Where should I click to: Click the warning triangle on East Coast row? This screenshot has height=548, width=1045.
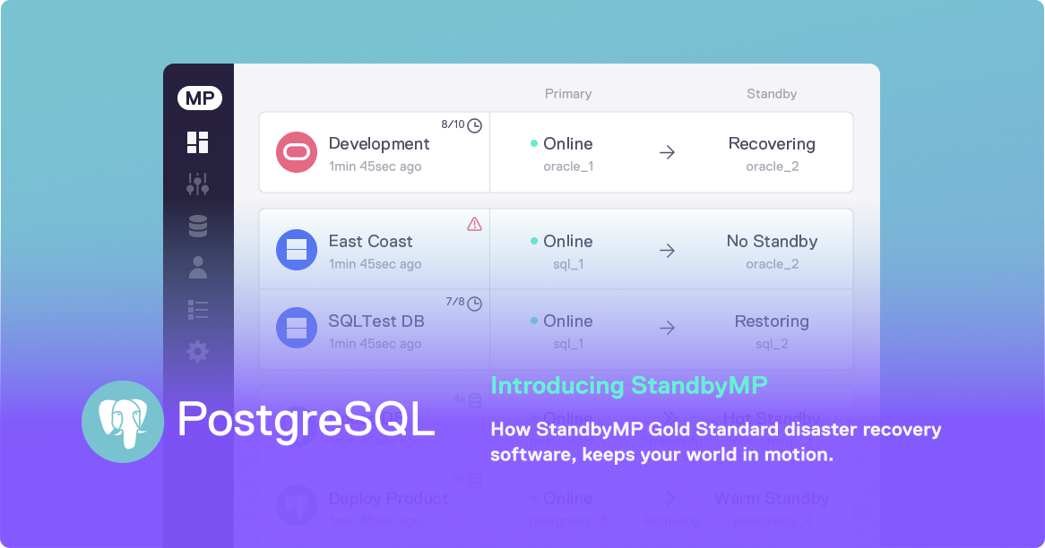click(x=473, y=224)
